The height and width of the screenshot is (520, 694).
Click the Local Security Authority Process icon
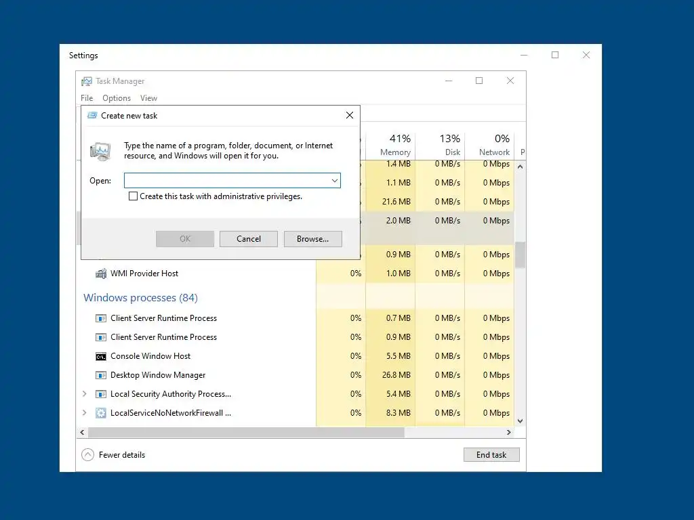[101, 394]
